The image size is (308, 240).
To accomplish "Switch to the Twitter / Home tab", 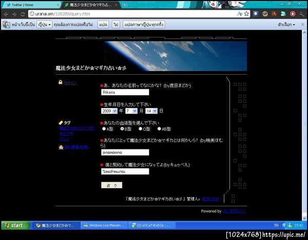I will 30,5.
